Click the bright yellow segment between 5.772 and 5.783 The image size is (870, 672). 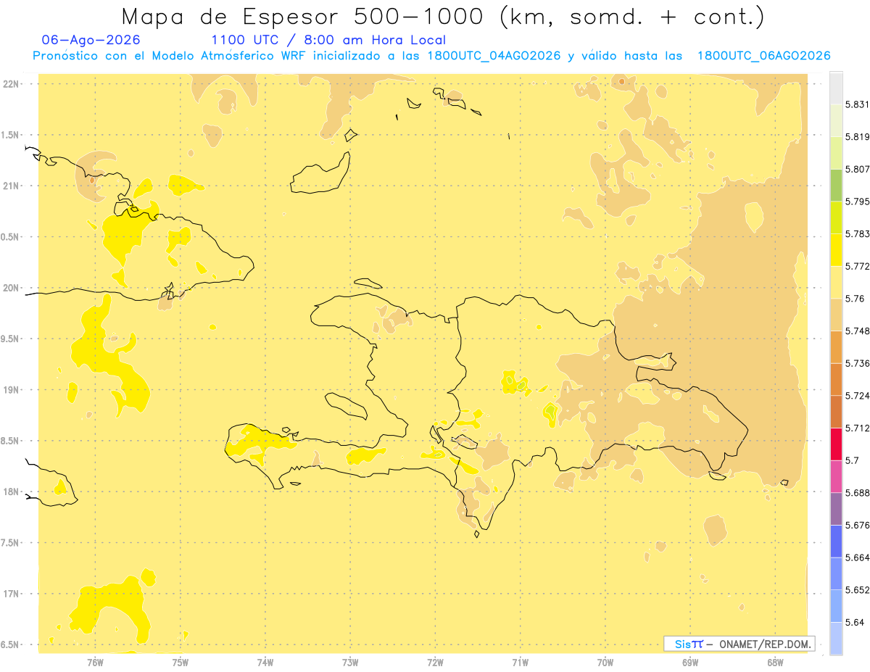[836, 249]
